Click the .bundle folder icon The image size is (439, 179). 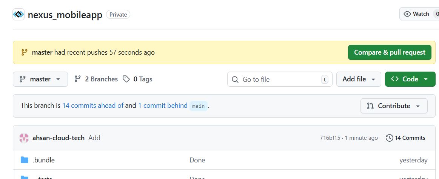[25, 160]
